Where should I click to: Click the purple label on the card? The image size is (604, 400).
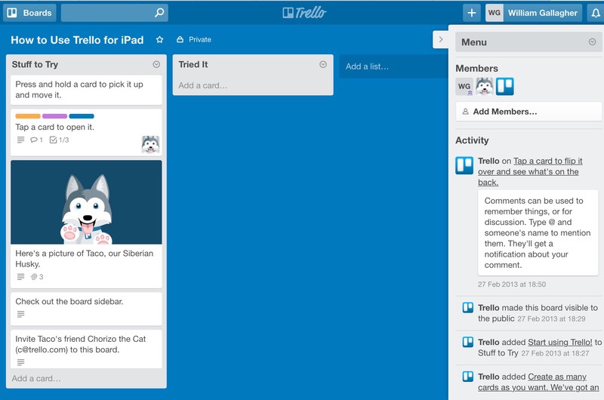[54, 116]
